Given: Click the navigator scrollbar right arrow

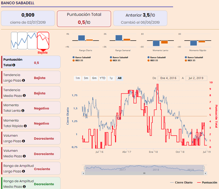Looking at the screenshot, I should (x=205, y=173).
